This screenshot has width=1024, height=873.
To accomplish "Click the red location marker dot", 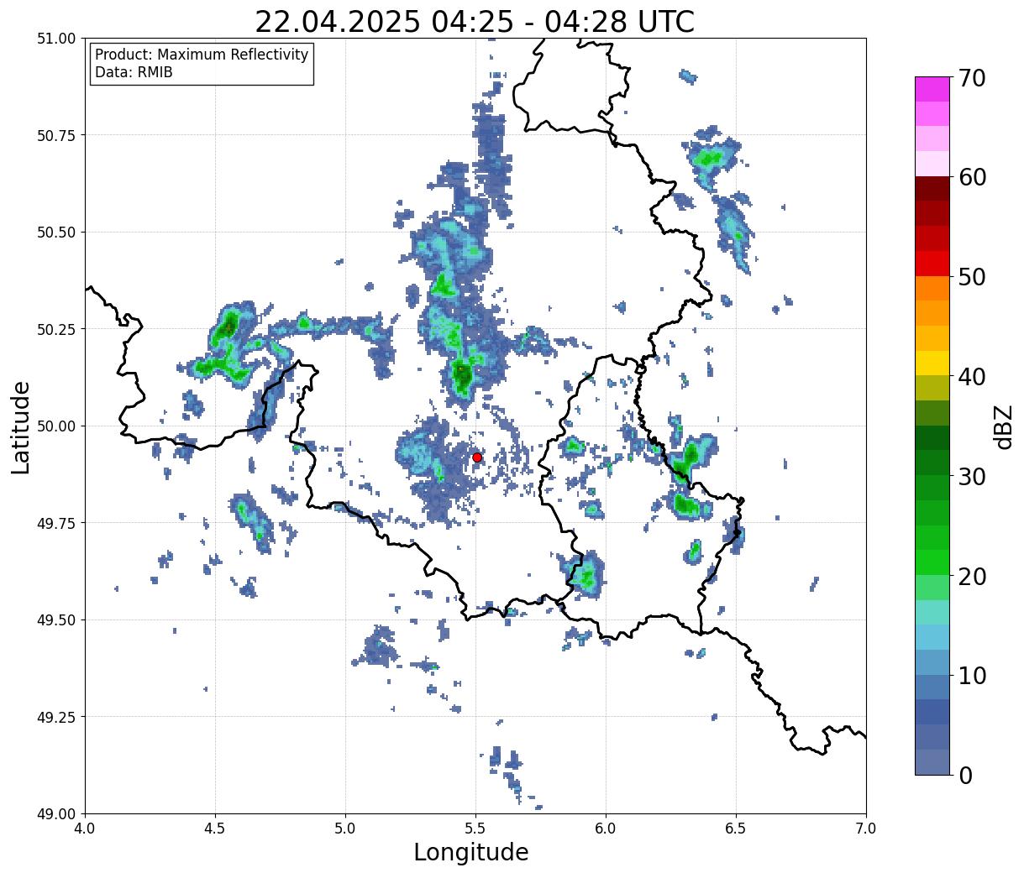I will (x=477, y=457).
